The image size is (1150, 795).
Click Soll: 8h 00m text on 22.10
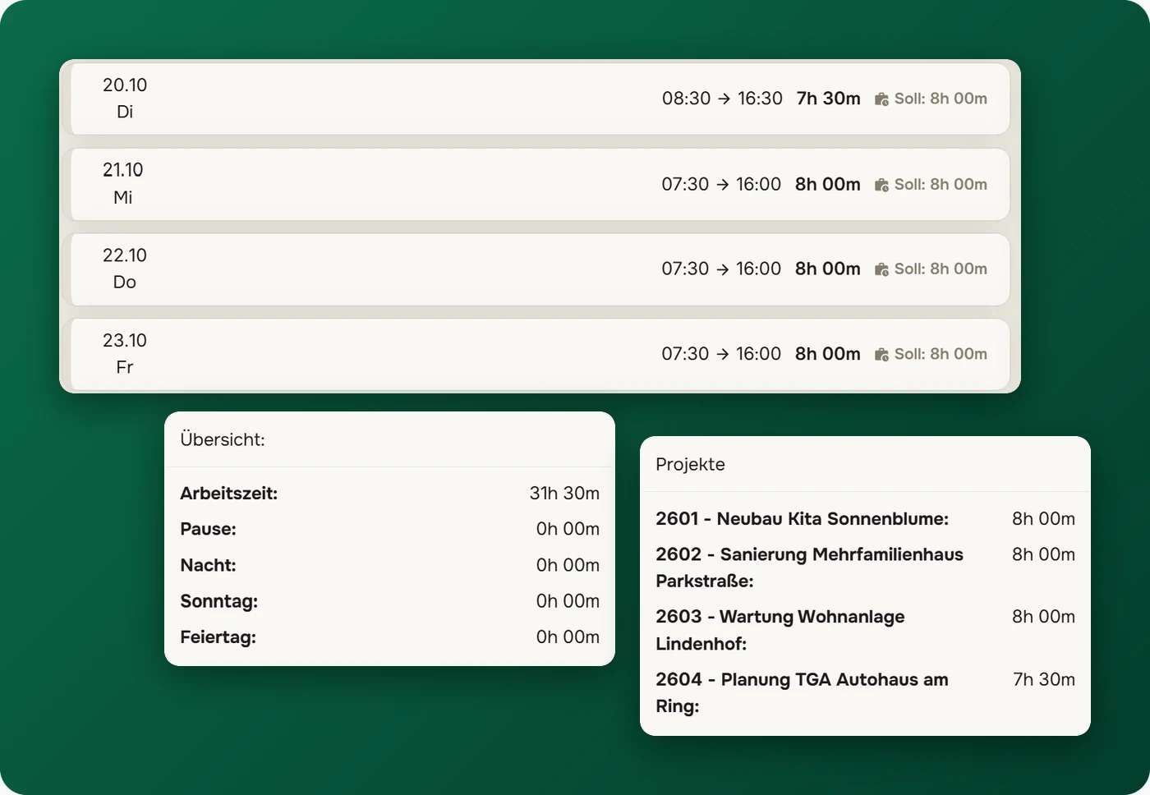tap(941, 269)
